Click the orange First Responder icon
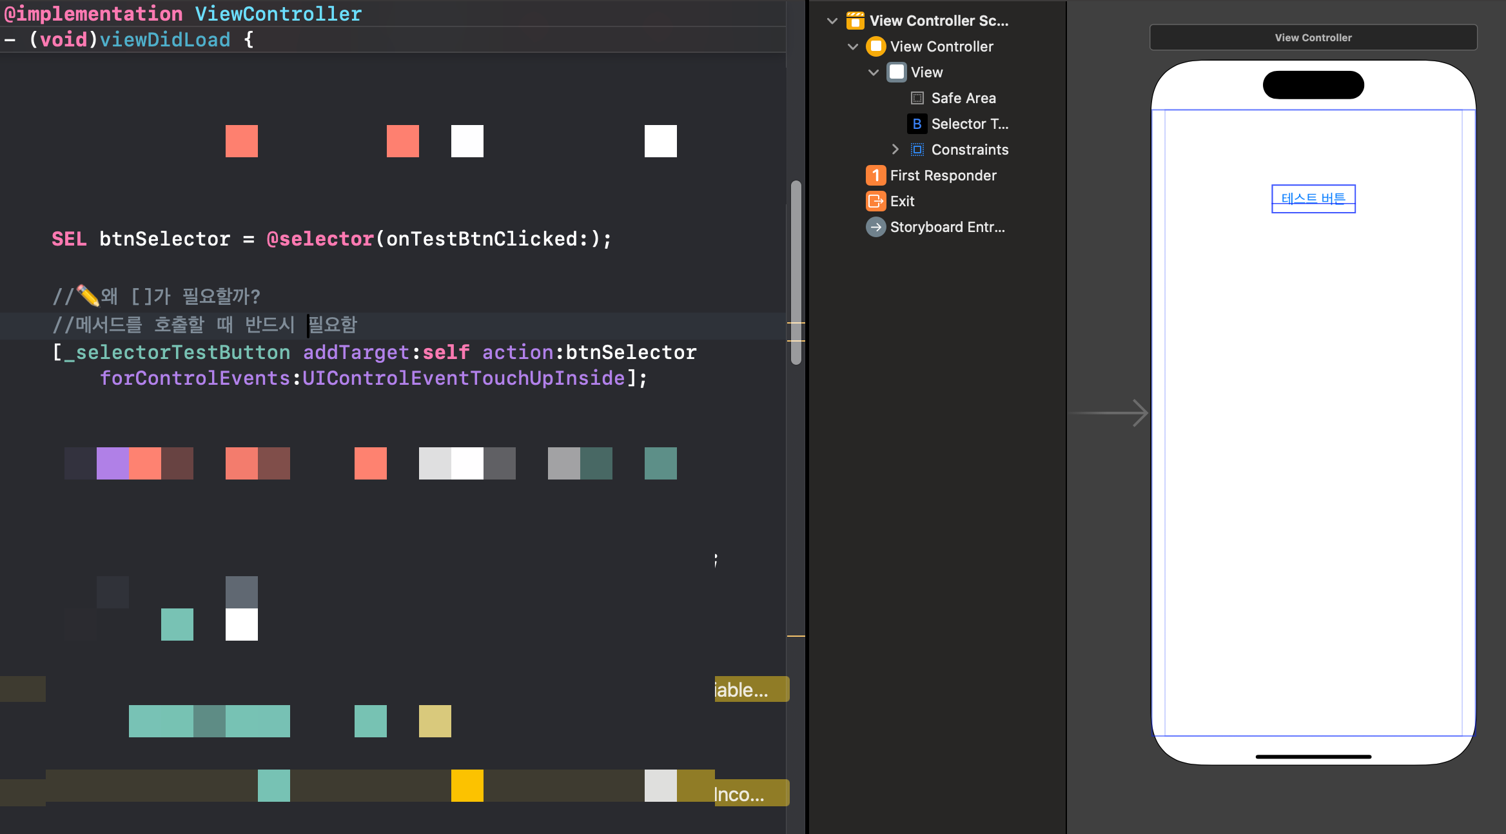Image resolution: width=1506 pixels, height=834 pixels. [x=875, y=175]
